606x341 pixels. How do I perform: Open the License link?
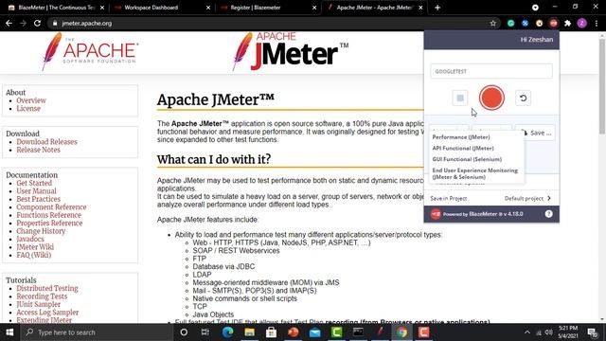[x=28, y=109]
